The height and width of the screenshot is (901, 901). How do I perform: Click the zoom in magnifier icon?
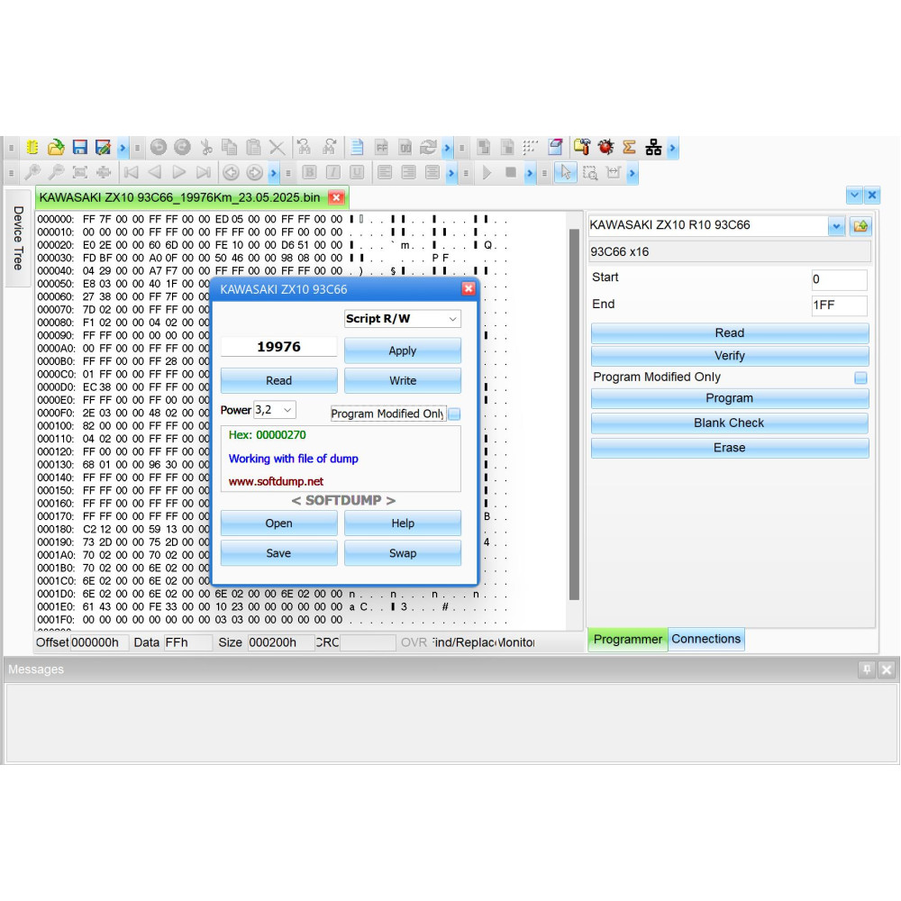click(x=32, y=172)
